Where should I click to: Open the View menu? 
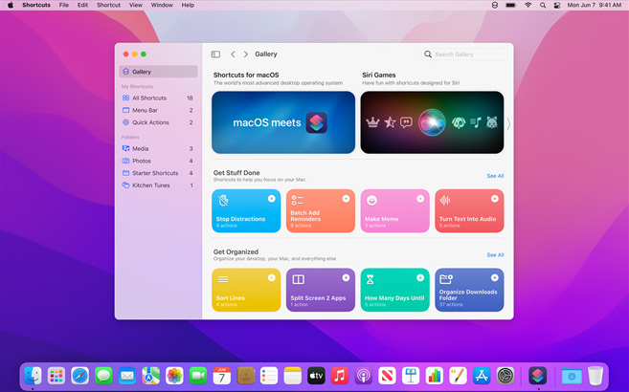click(x=136, y=5)
